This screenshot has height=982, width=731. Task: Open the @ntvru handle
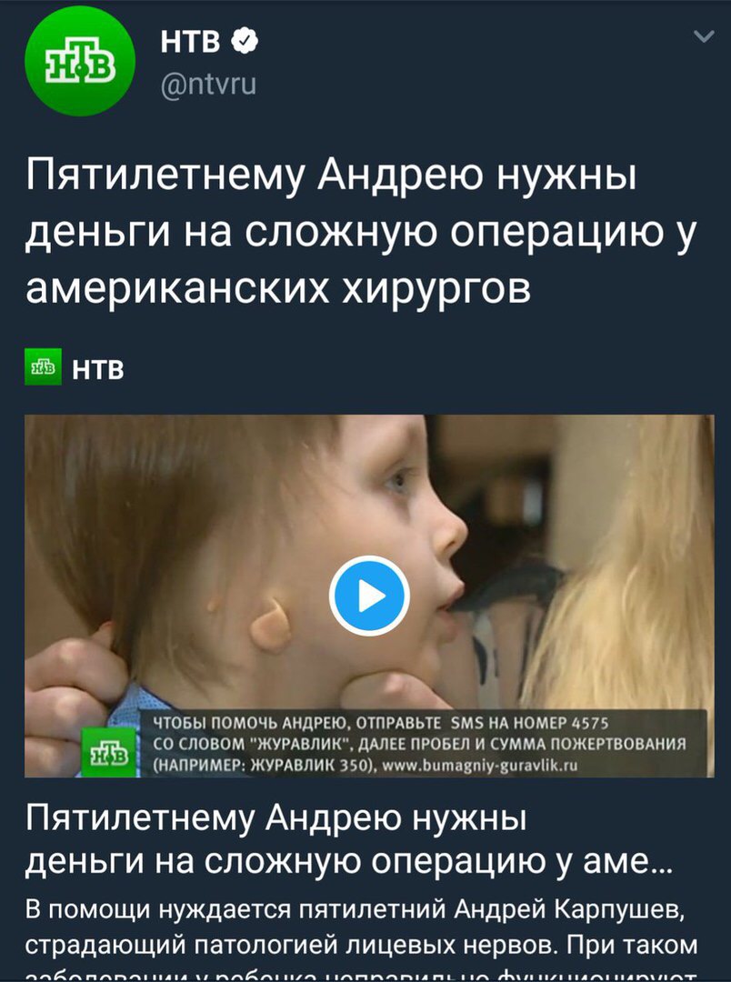click(208, 84)
